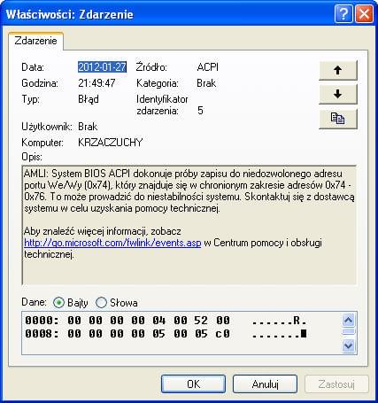Image resolution: width=378 pixels, height=403 pixels.
Task: Copy event details to clipboard icon
Action: [x=338, y=119]
